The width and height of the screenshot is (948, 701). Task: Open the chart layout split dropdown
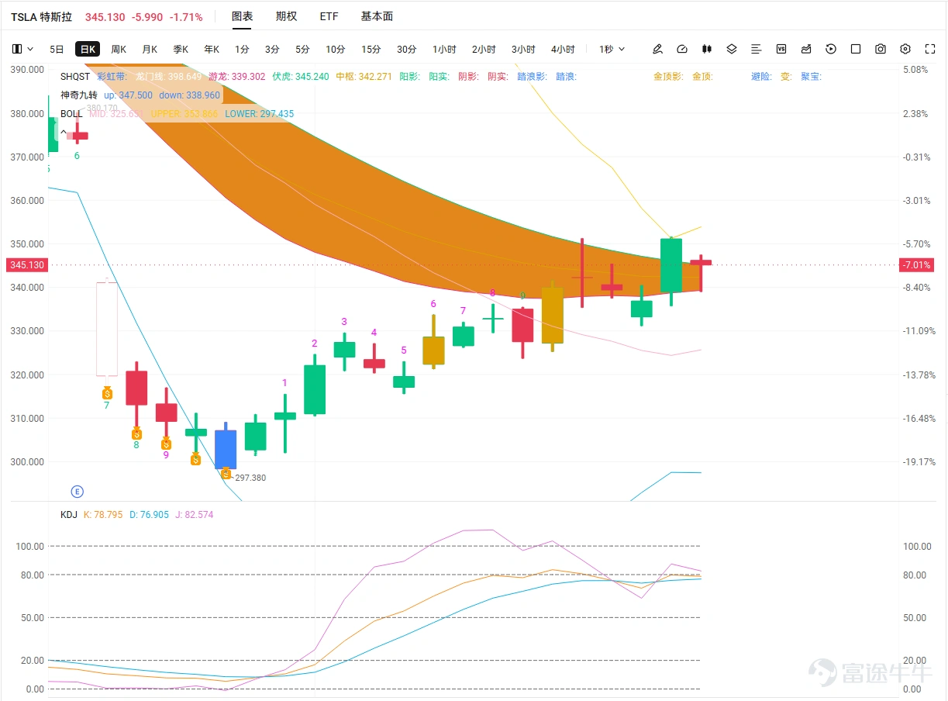23,49
